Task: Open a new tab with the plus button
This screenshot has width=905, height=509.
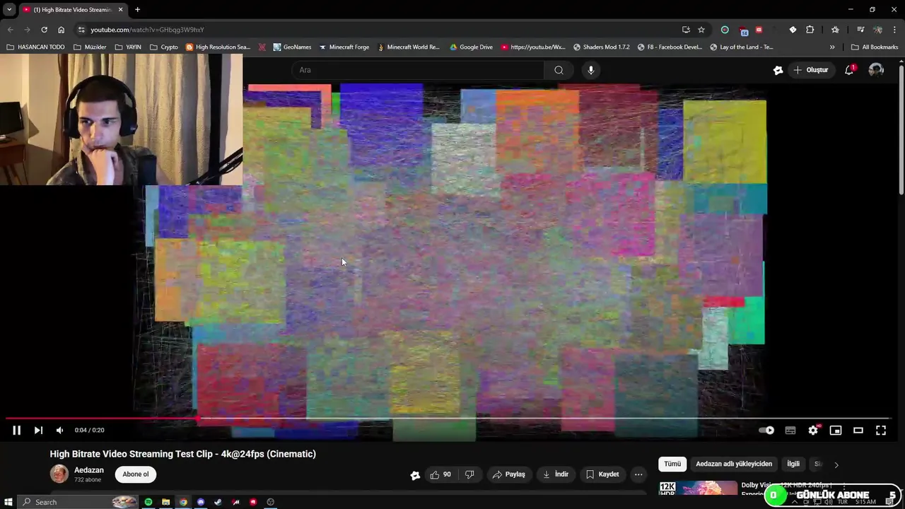Action: pos(137,10)
